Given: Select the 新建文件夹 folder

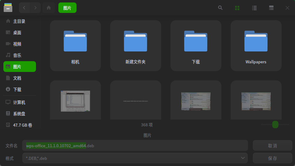Looking at the screenshot, I should tap(136, 46).
